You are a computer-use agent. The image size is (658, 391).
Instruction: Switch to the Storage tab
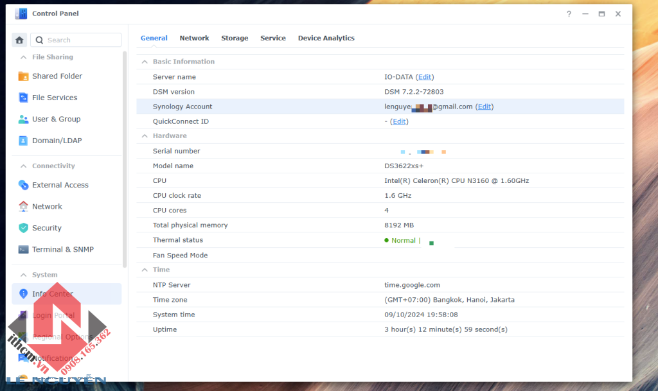click(x=235, y=38)
